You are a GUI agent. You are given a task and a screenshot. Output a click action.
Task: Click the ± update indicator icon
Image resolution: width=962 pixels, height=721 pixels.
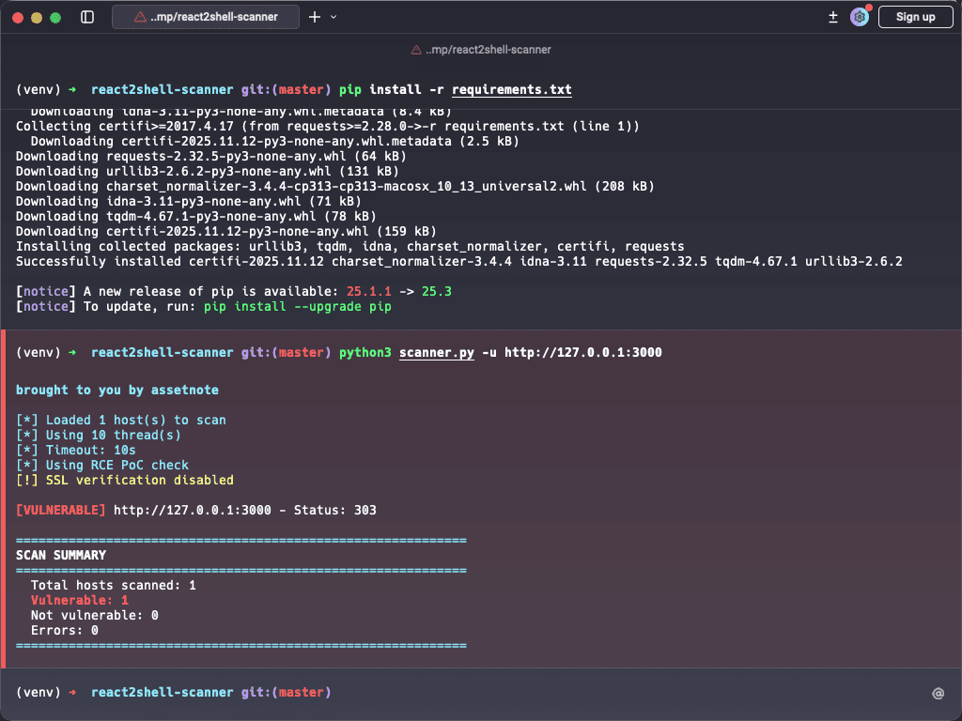pyautogui.click(x=832, y=16)
